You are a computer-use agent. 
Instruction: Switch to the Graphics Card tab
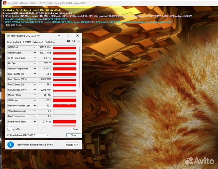(14, 42)
